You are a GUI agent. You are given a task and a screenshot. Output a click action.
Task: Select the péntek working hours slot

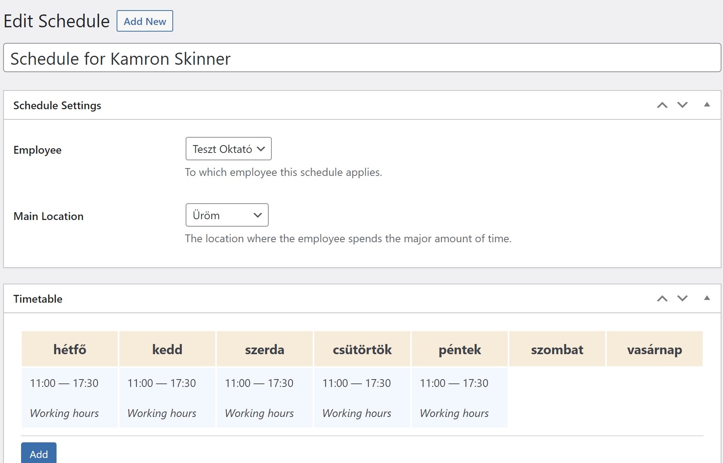click(459, 397)
